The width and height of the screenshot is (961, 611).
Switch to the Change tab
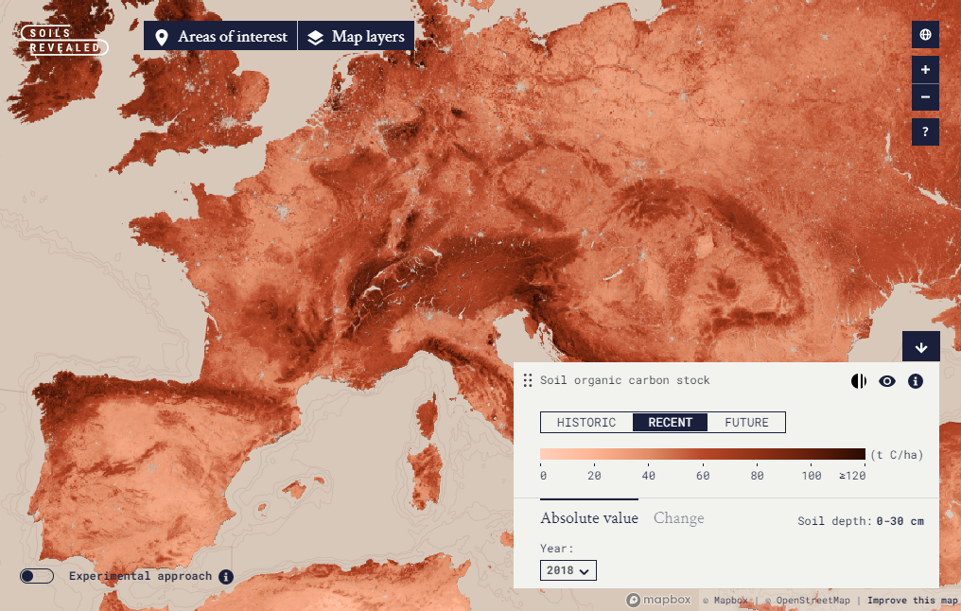pos(678,518)
